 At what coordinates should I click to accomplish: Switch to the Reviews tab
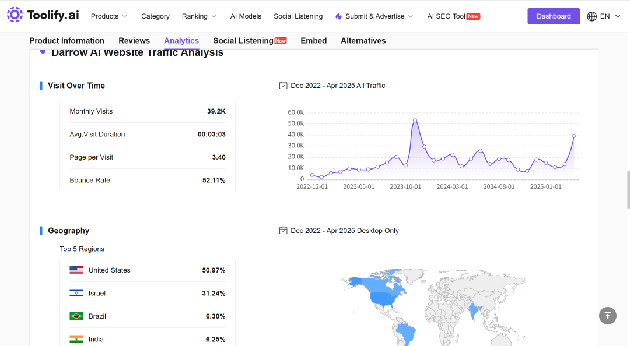point(134,41)
